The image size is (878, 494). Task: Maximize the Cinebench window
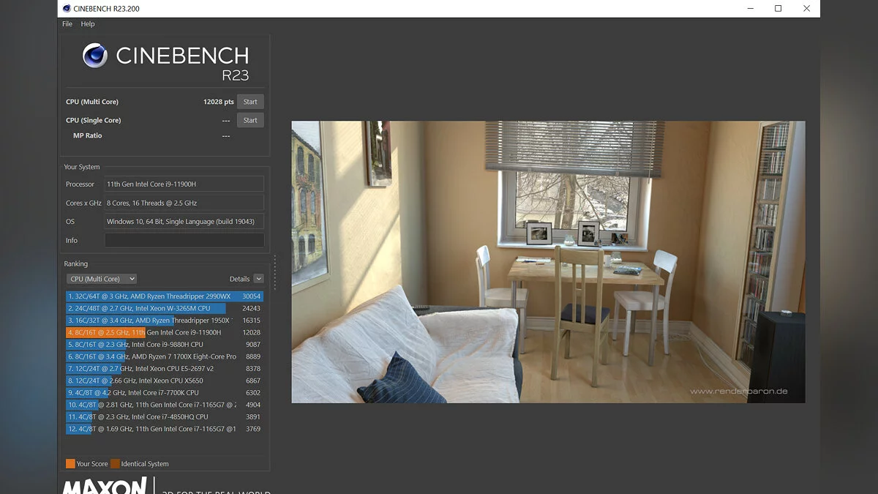pyautogui.click(x=778, y=9)
